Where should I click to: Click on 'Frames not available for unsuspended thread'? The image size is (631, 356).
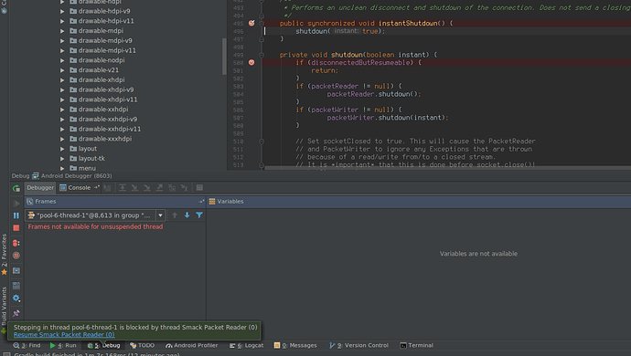(x=95, y=226)
